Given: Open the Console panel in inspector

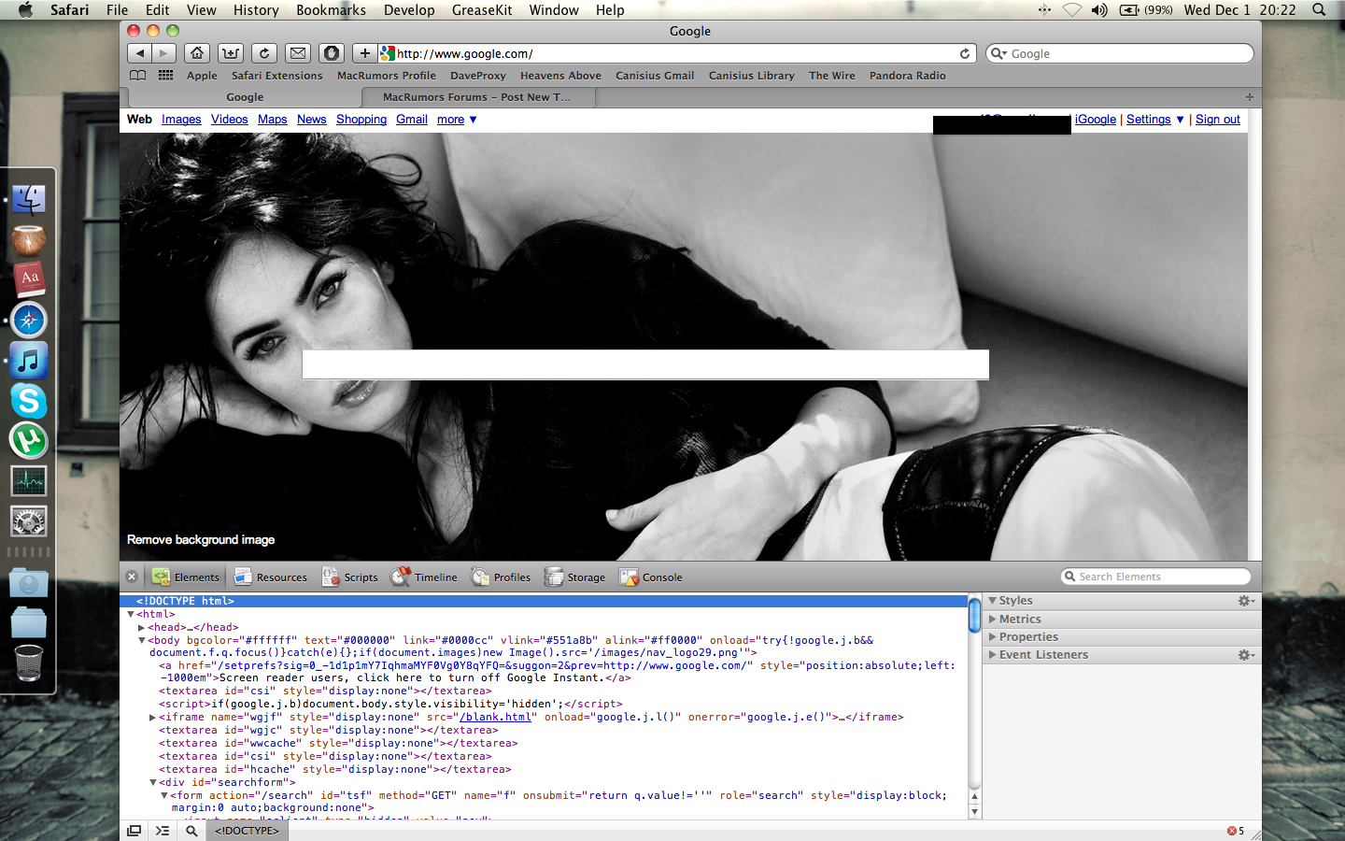Looking at the screenshot, I should pos(651,577).
